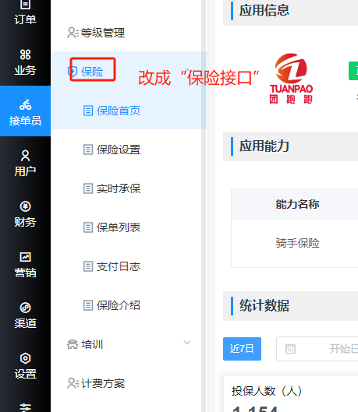Screen dimensions: 358x412
Task: Collapse the 保险 submenu chevron
Action: tap(187, 70)
